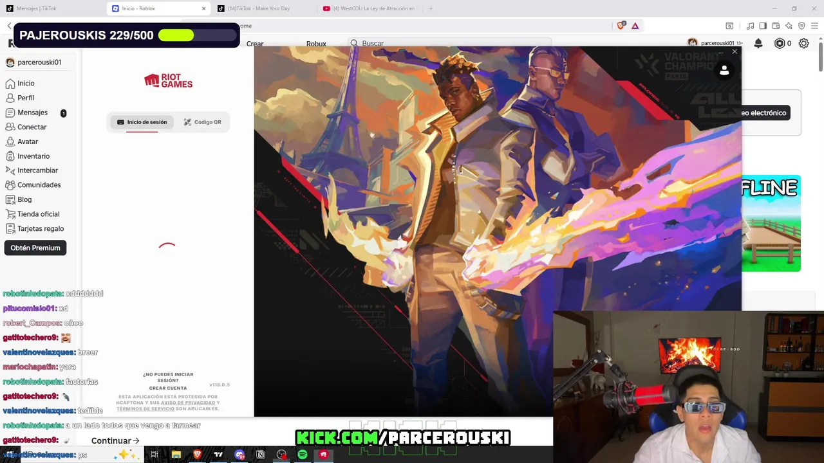Screen dimensions: 824x463
Task: Open the Robux balance icon
Action: (780, 43)
